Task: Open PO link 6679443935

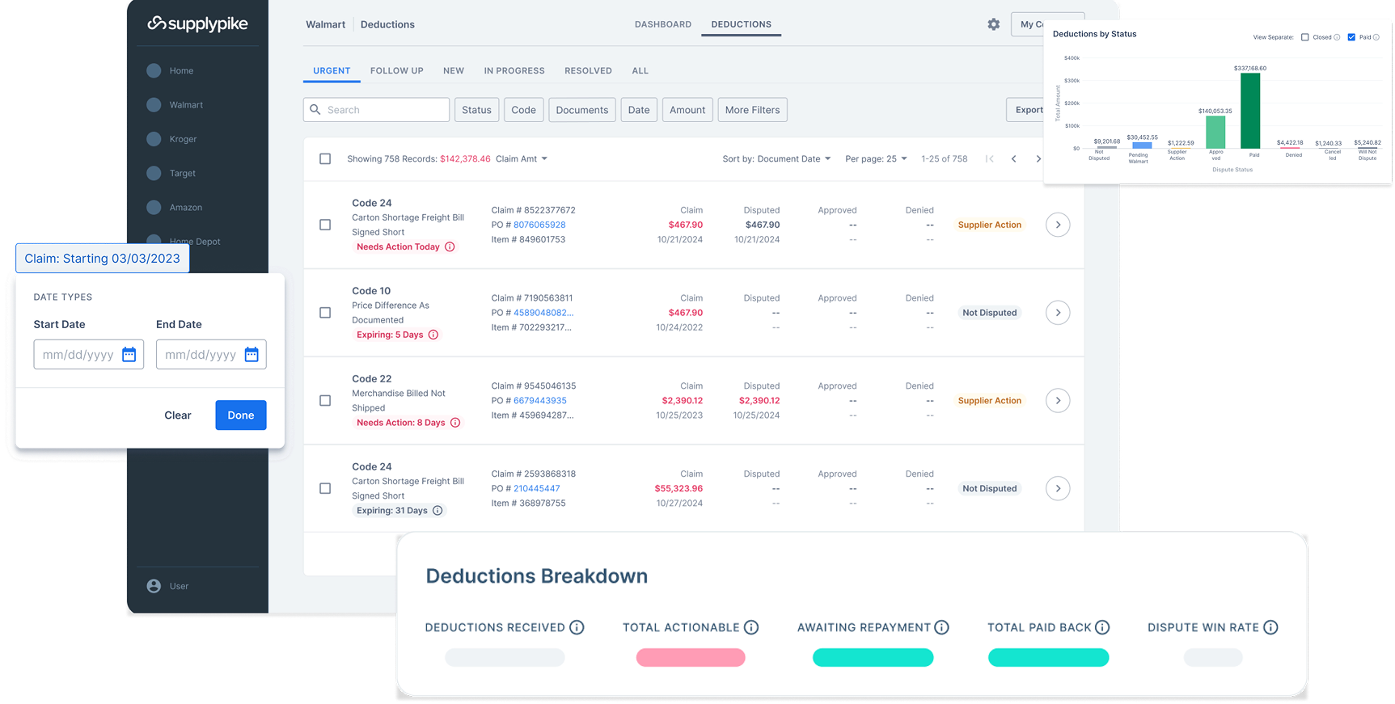Action: click(x=540, y=401)
